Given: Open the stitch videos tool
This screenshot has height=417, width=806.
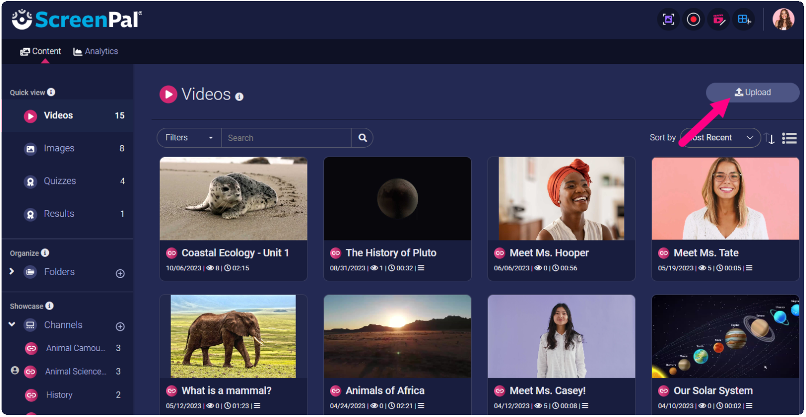Looking at the screenshot, I should click(x=744, y=19).
